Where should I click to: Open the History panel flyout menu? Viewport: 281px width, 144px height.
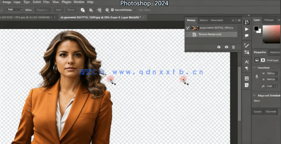(x=239, y=21)
